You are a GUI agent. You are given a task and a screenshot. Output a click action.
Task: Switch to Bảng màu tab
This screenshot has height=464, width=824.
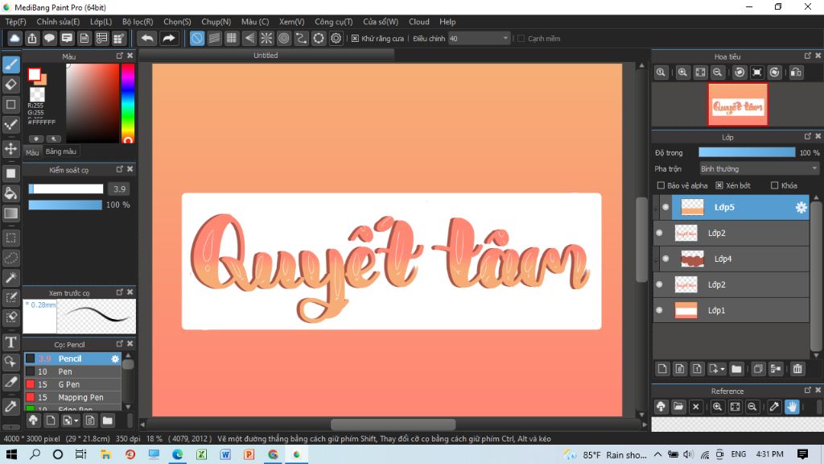pyautogui.click(x=61, y=151)
